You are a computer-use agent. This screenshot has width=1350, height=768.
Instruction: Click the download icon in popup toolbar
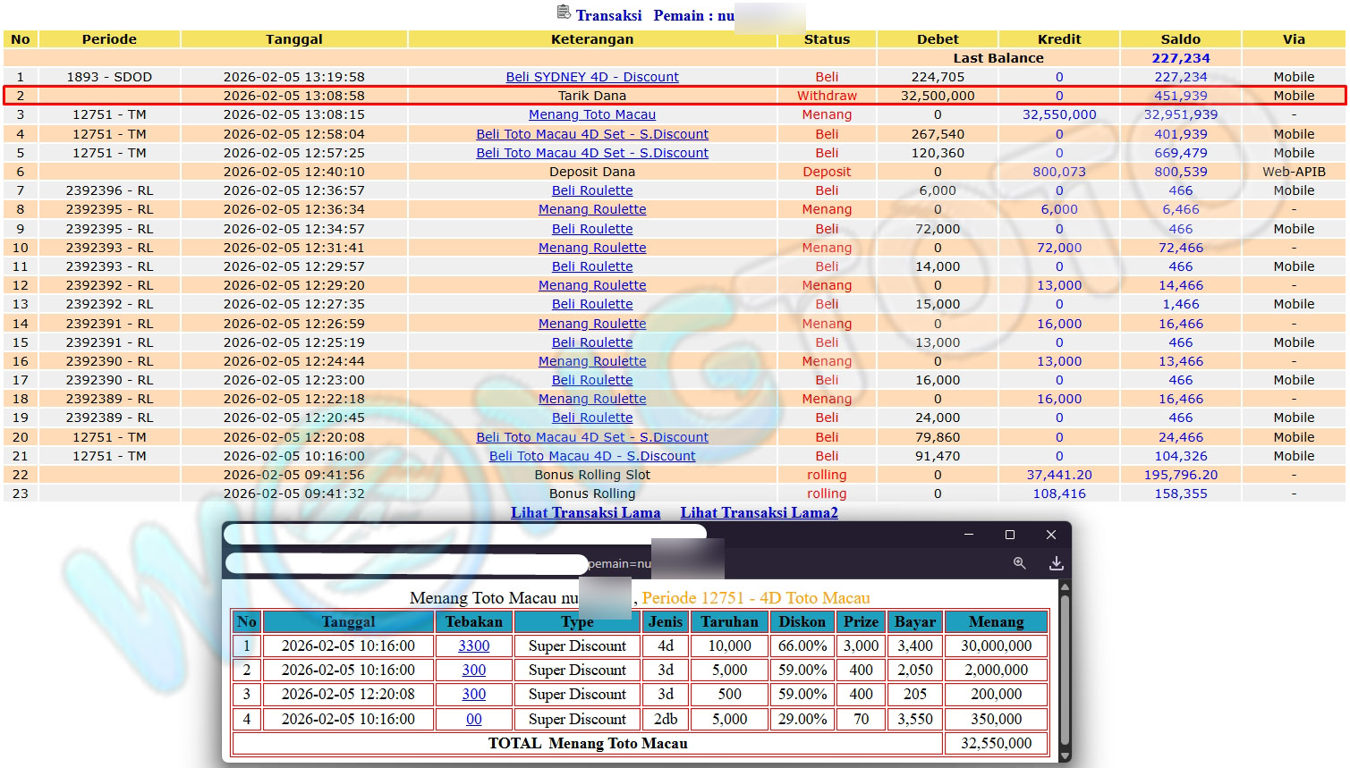[x=1056, y=563]
